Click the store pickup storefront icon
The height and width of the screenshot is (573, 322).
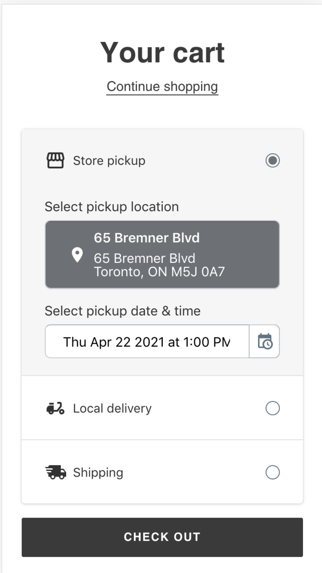tap(55, 160)
